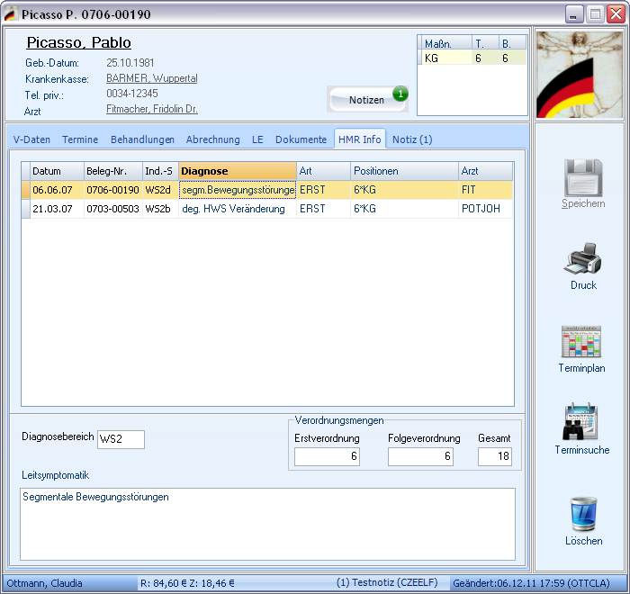Click Beleg-Nr. cell 0703-00503
This screenshot has height=594, width=630.
[x=113, y=209]
